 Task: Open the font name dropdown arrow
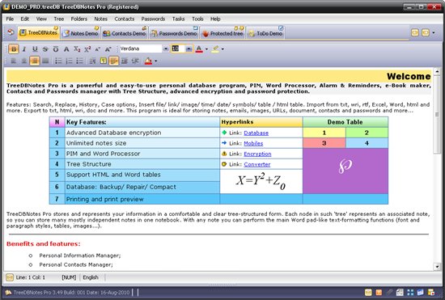click(x=166, y=49)
